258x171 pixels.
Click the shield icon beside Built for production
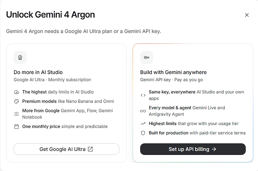pyautogui.click(x=143, y=133)
